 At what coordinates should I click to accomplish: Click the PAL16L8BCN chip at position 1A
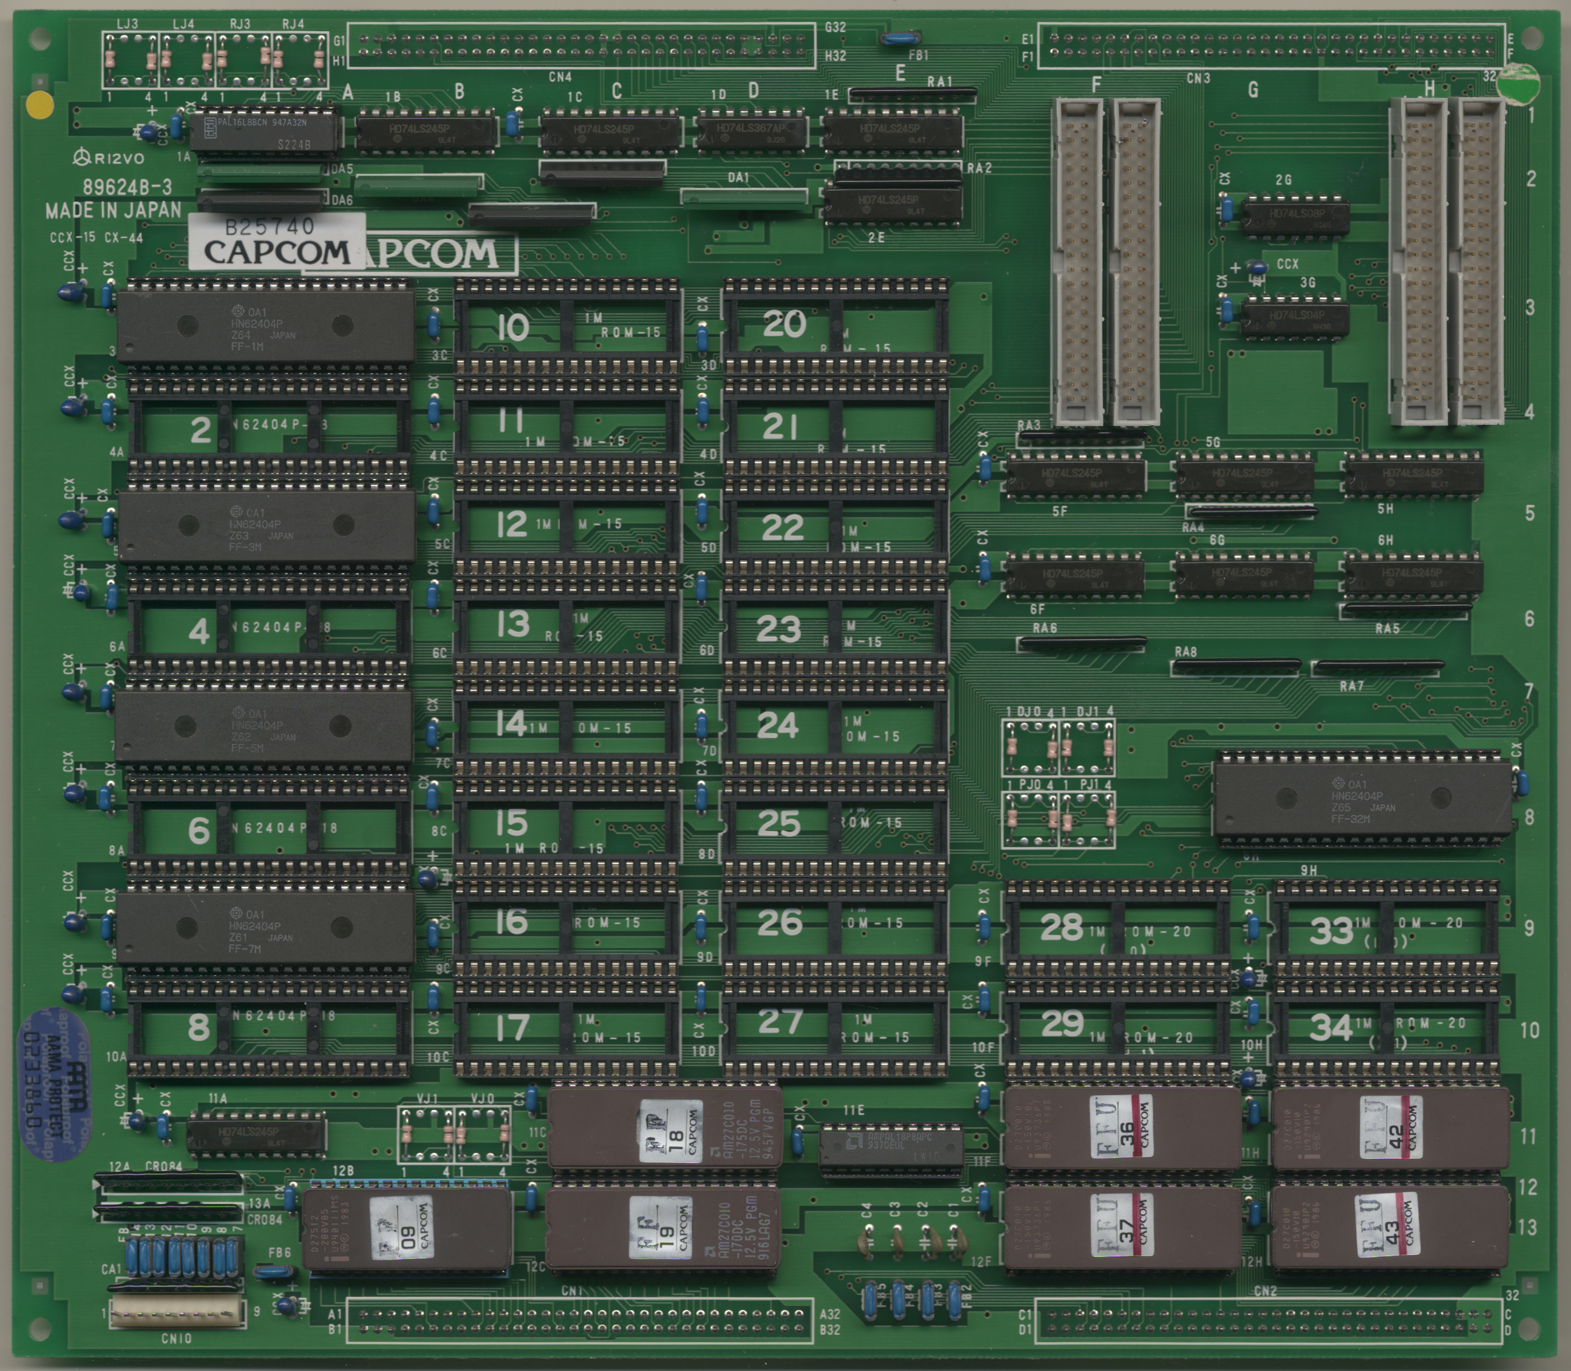pos(265,133)
